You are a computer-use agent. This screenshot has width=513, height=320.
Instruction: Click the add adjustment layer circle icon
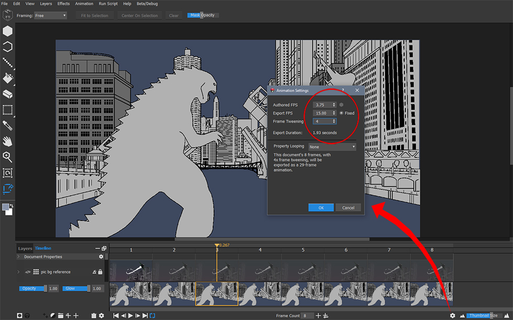[53, 315]
